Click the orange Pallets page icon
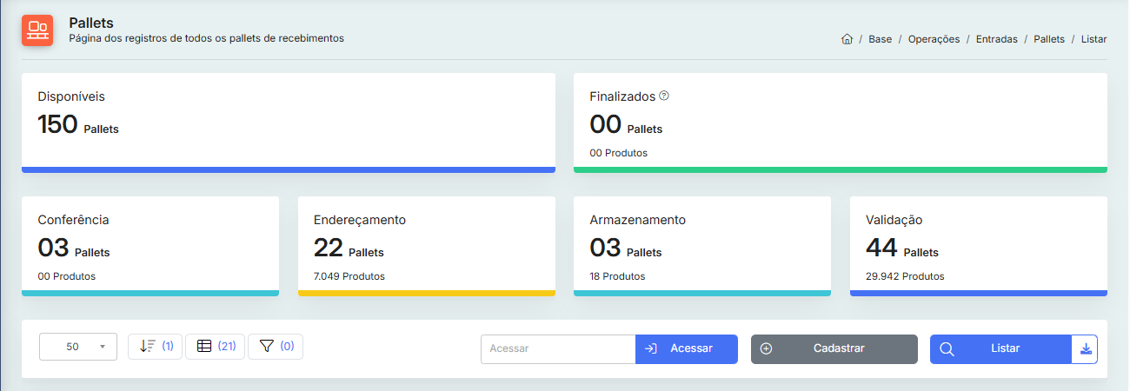The width and height of the screenshot is (1130, 391). pos(37,30)
